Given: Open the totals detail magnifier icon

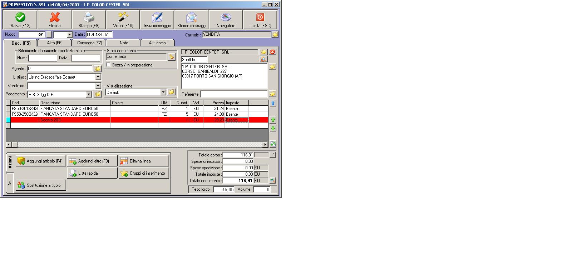Looking at the screenshot, I should click(272, 181).
